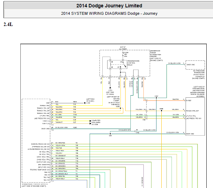
Task: Click 'LP VFS CTRL' on the control module
Action: [45, 116]
